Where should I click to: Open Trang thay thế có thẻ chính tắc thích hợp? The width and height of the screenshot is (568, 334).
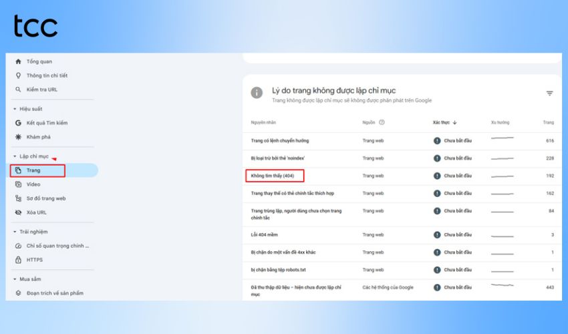[293, 194]
